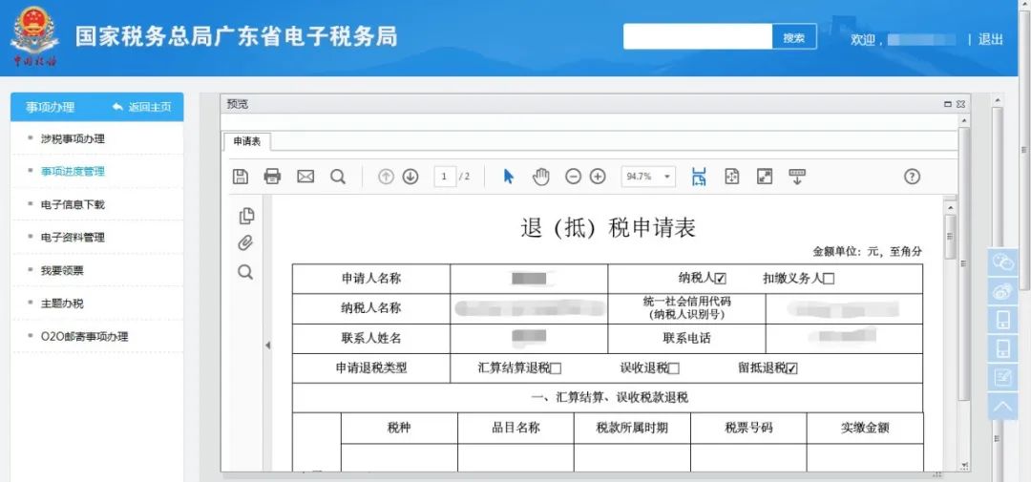Open the attachments paperclip panel
The height and width of the screenshot is (482, 1031).
click(245, 243)
